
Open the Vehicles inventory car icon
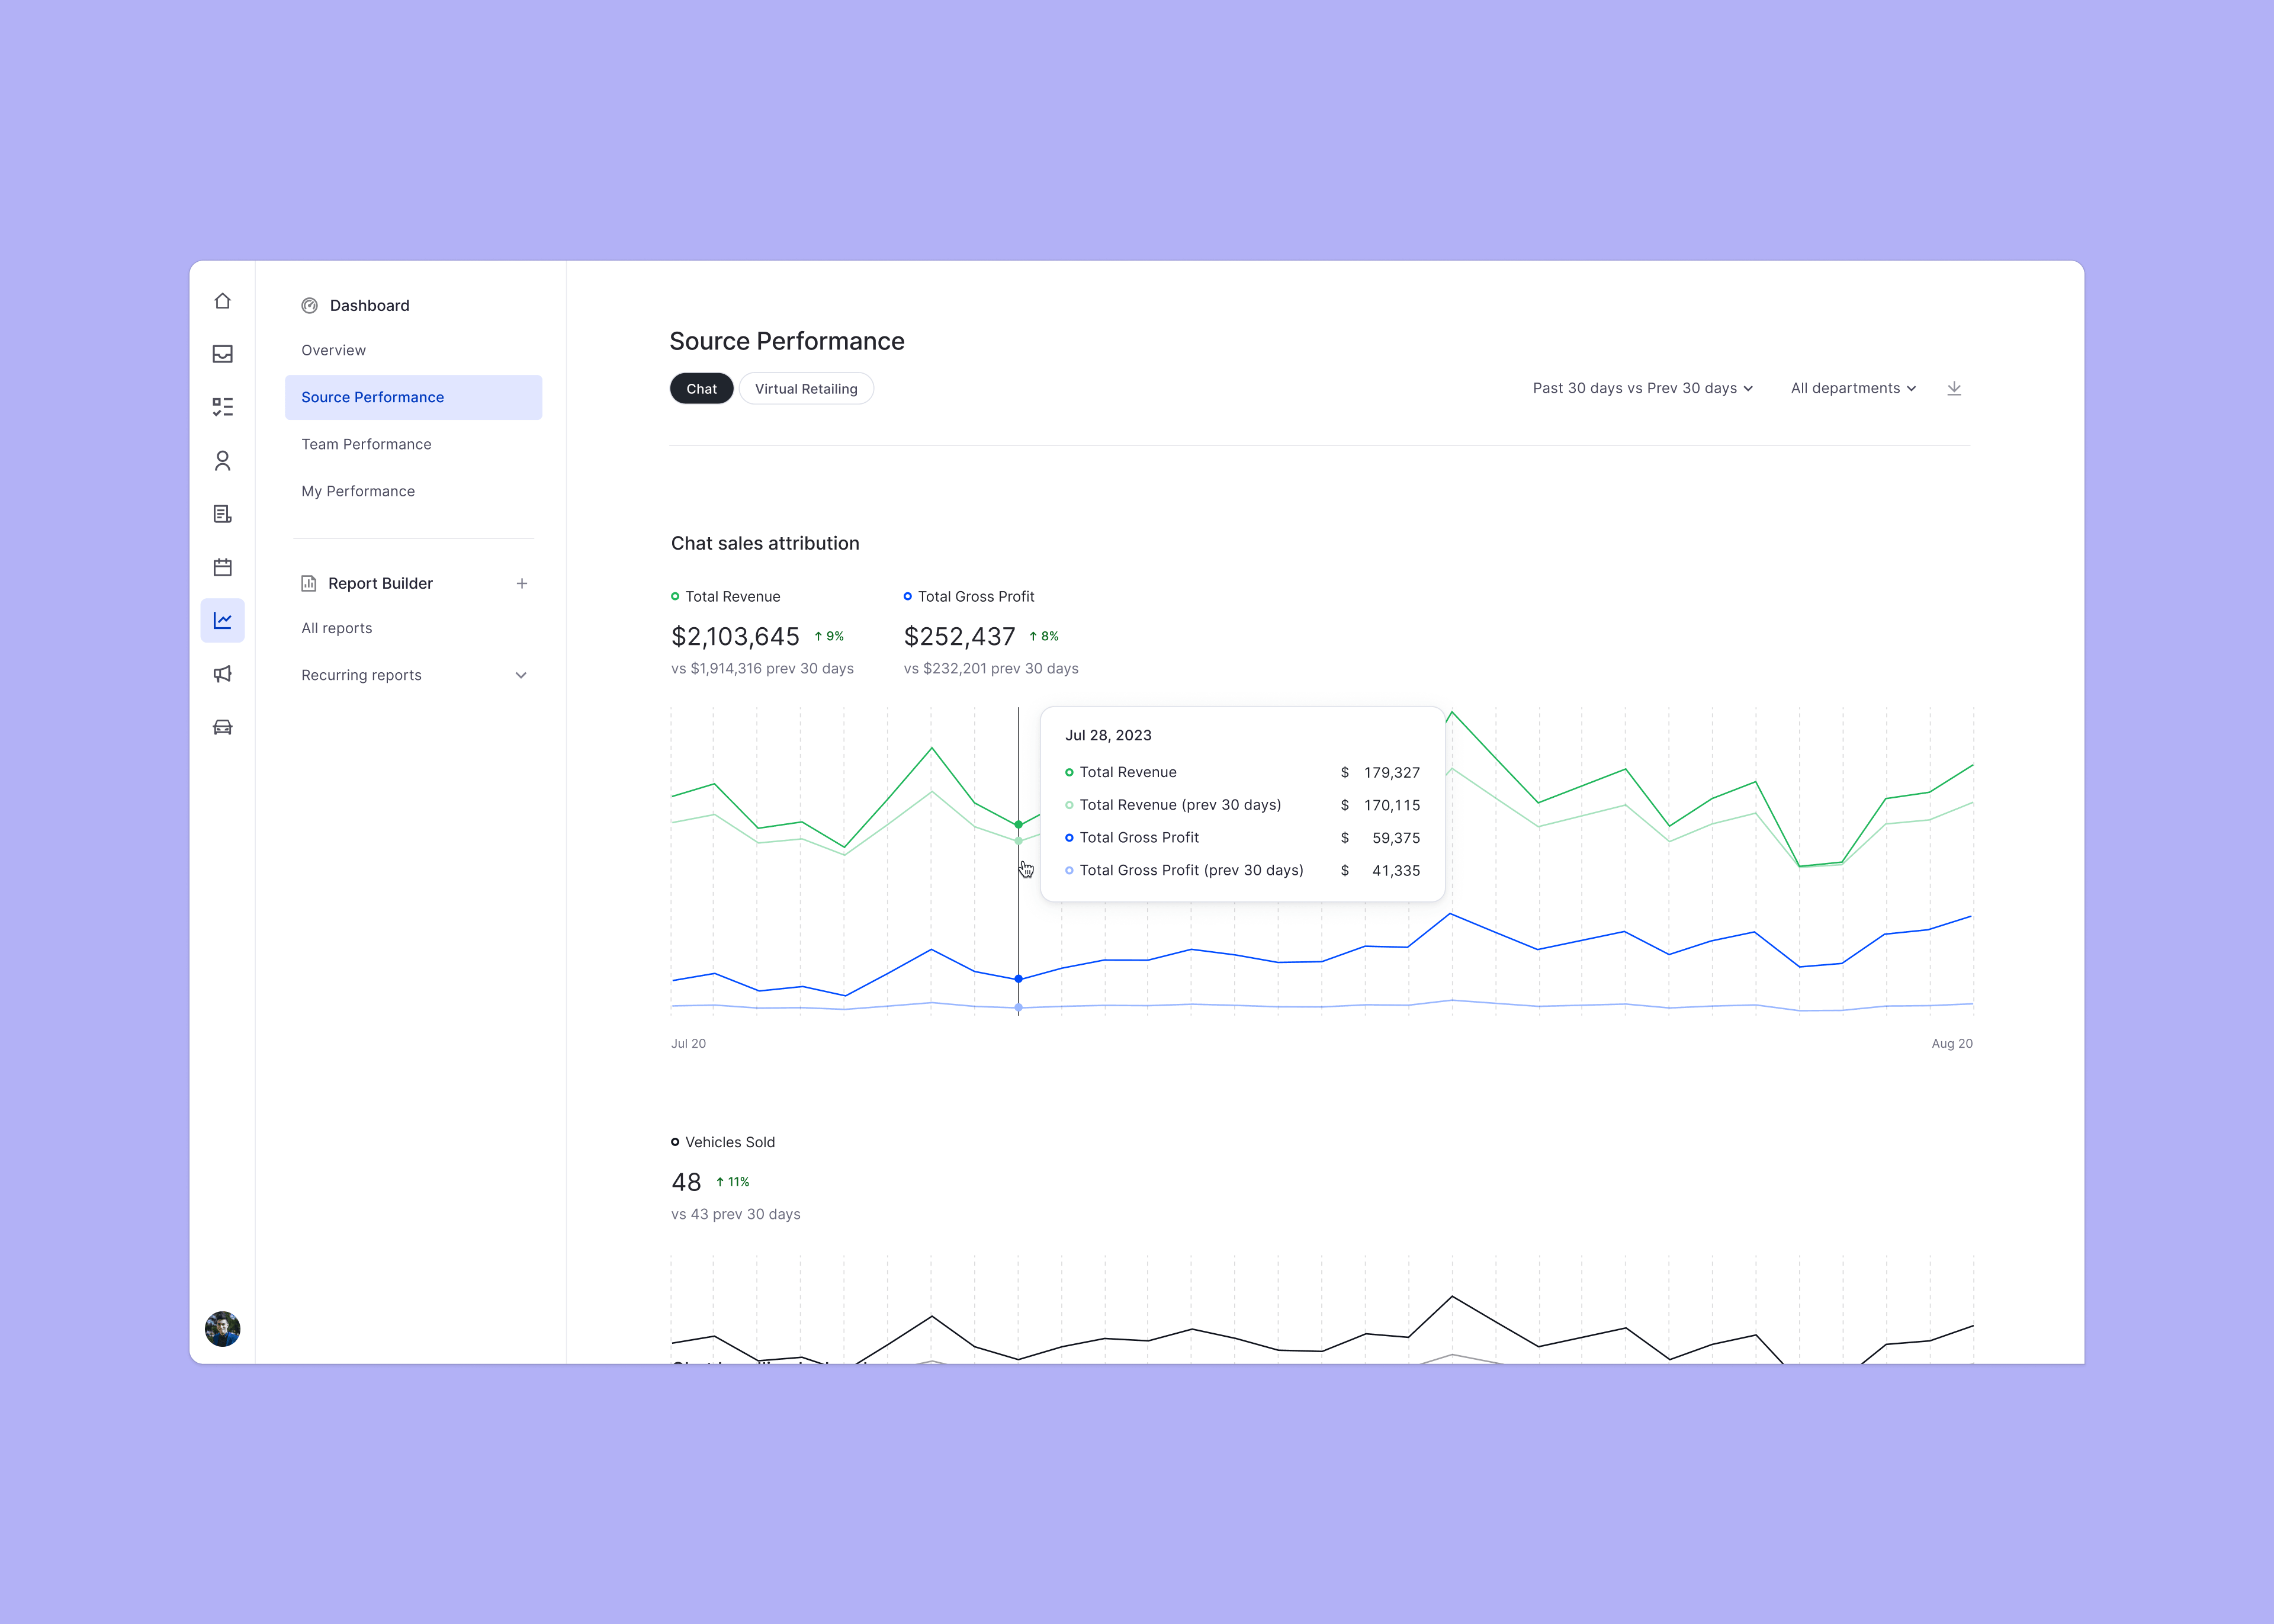222,727
